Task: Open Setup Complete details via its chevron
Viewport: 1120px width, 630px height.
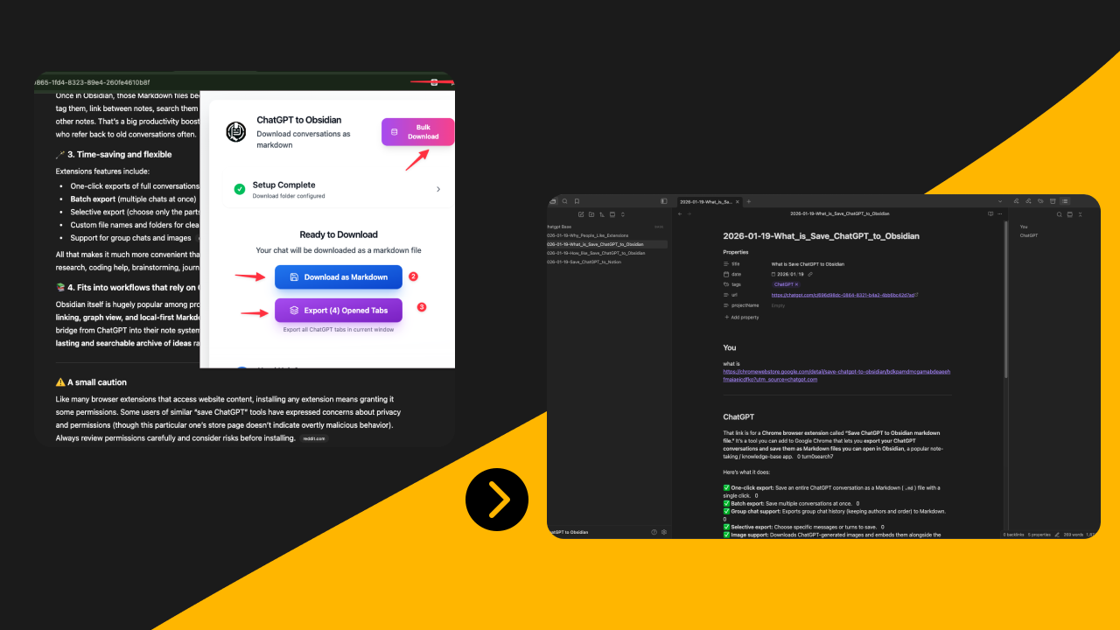Action: pos(439,189)
